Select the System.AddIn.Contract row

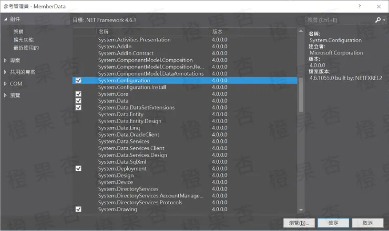(x=185, y=53)
